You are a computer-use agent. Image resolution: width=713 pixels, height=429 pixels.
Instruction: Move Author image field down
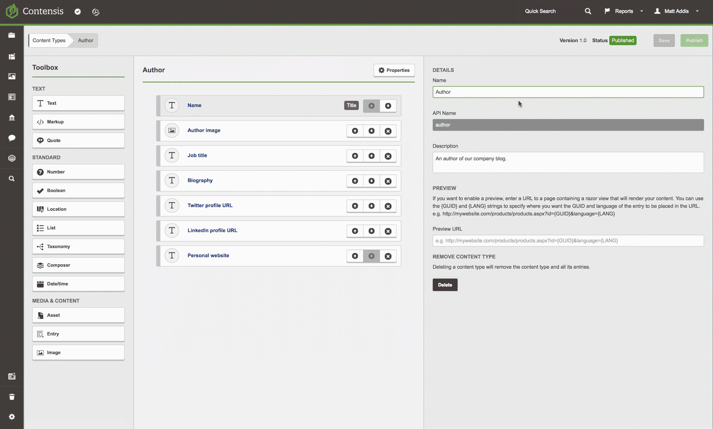[x=371, y=131]
